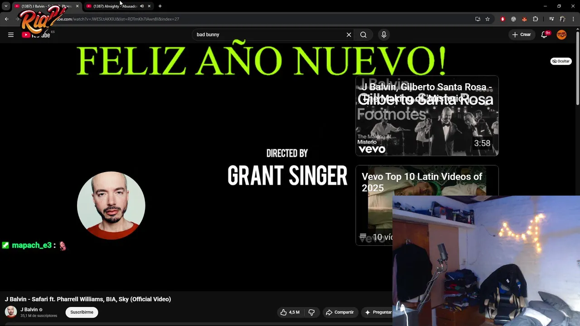Restore down the Chrome window
580x326 pixels.
click(x=559, y=6)
